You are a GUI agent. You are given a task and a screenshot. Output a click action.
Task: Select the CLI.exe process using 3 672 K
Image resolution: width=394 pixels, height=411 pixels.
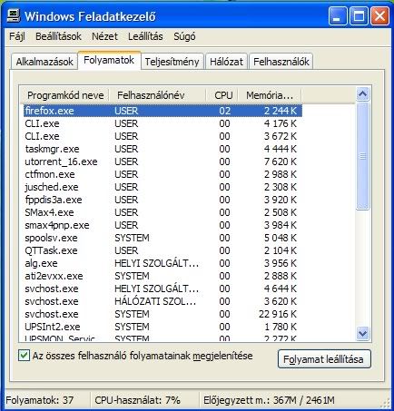coord(163,136)
